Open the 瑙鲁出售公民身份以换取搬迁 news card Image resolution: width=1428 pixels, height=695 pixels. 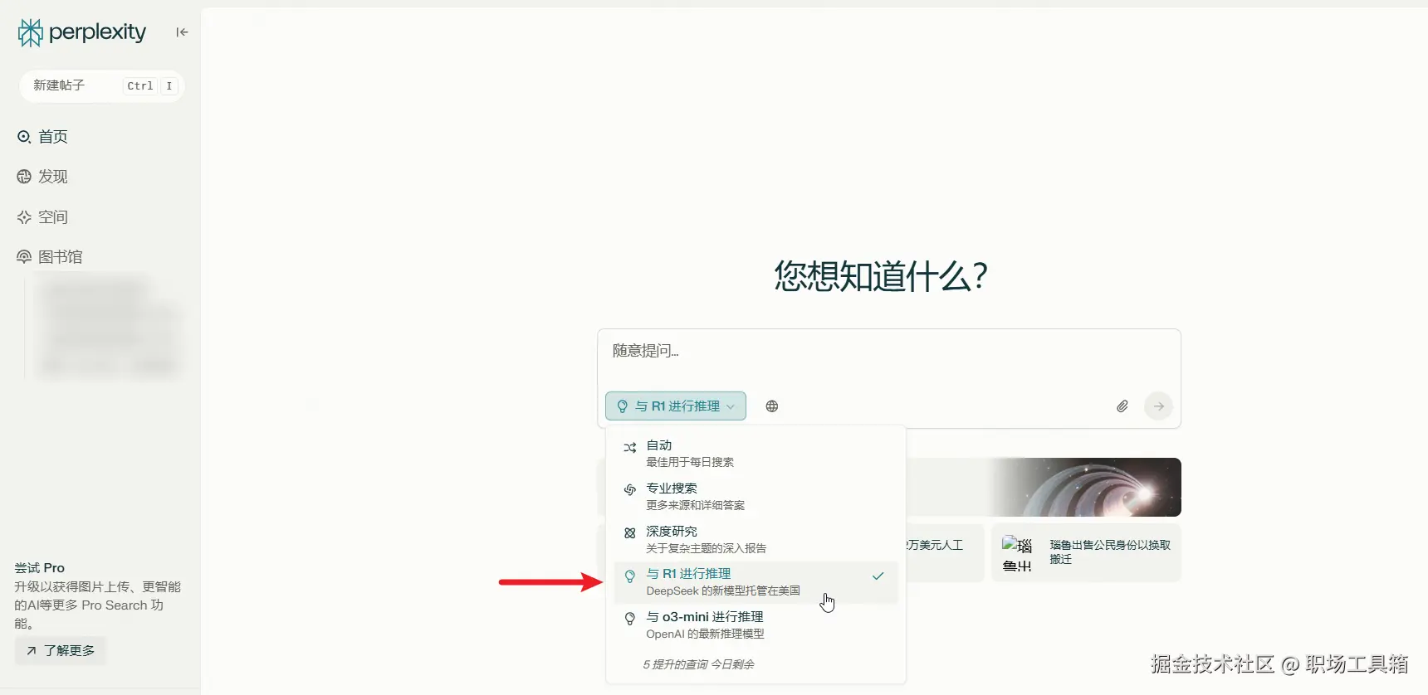pyautogui.click(x=1086, y=552)
